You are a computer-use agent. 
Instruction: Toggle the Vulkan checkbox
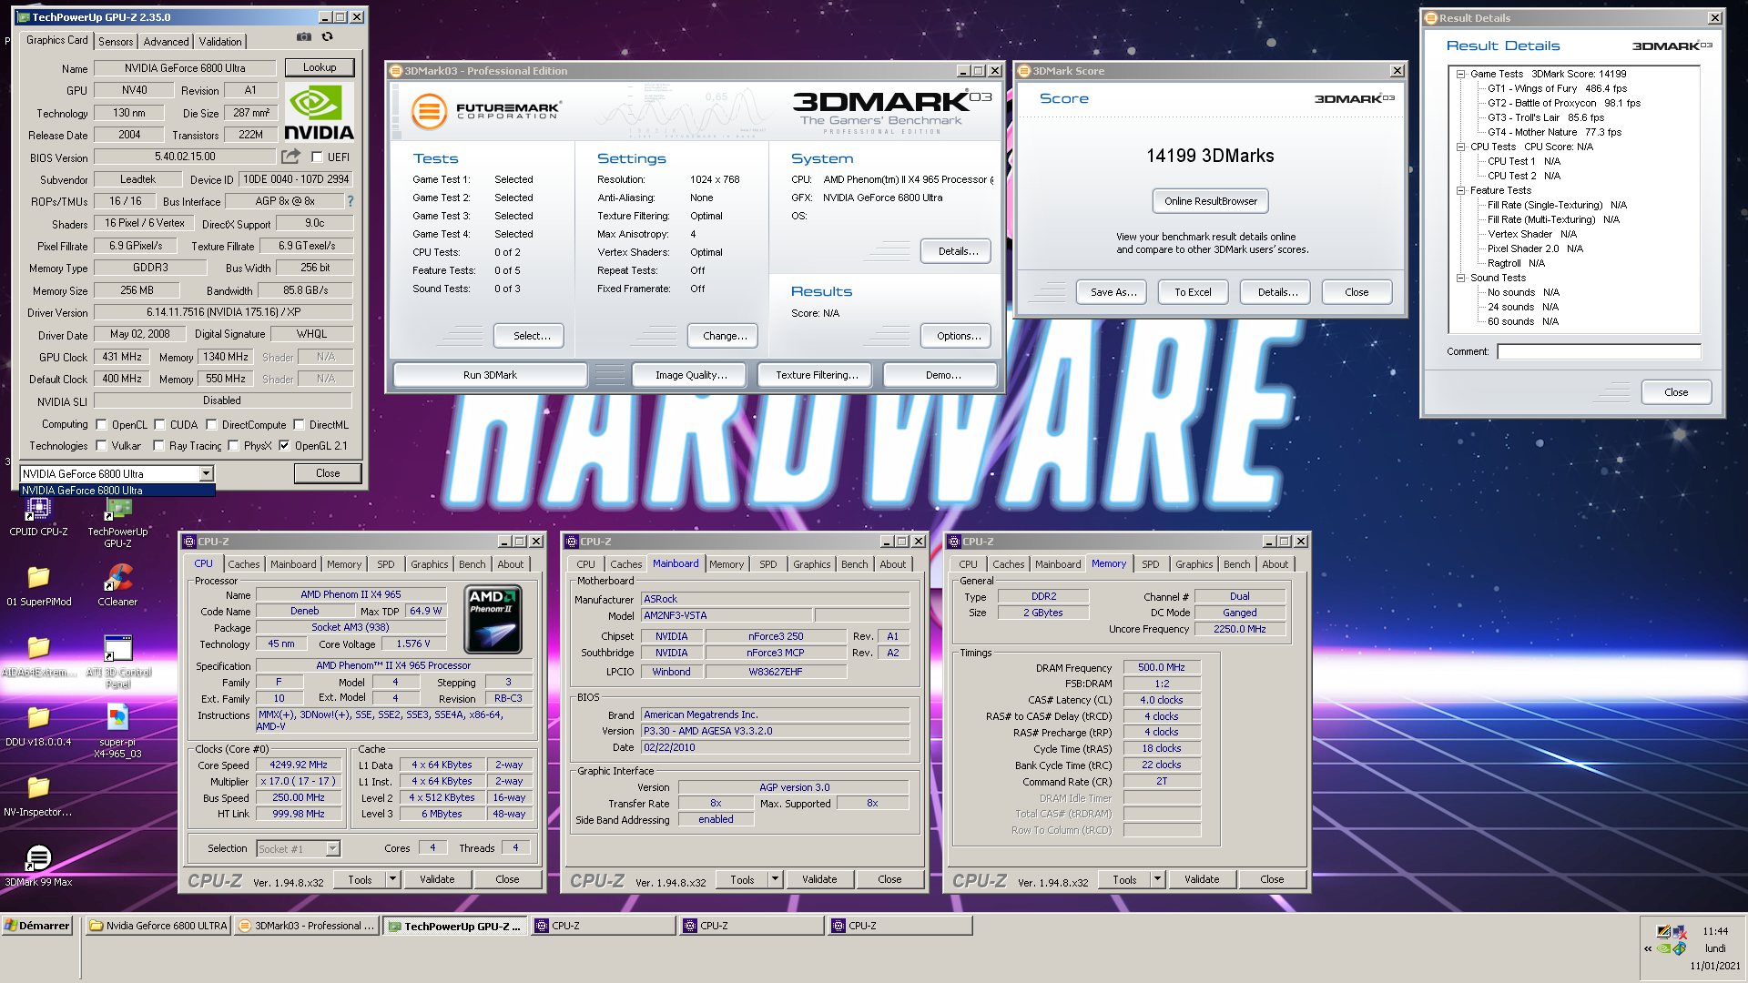coord(101,445)
